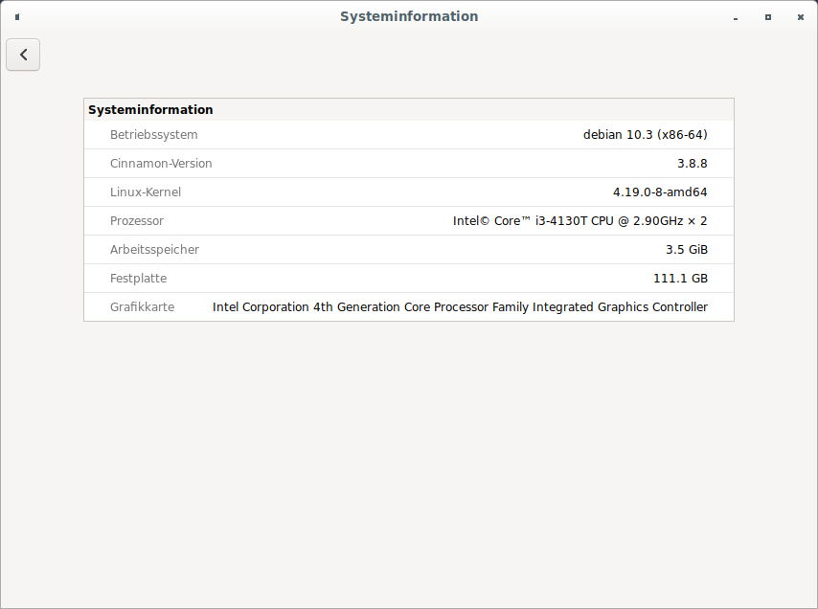Click the Arbeitsspeicher label
Viewport: 818px width, 609px height.
pos(154,250)
